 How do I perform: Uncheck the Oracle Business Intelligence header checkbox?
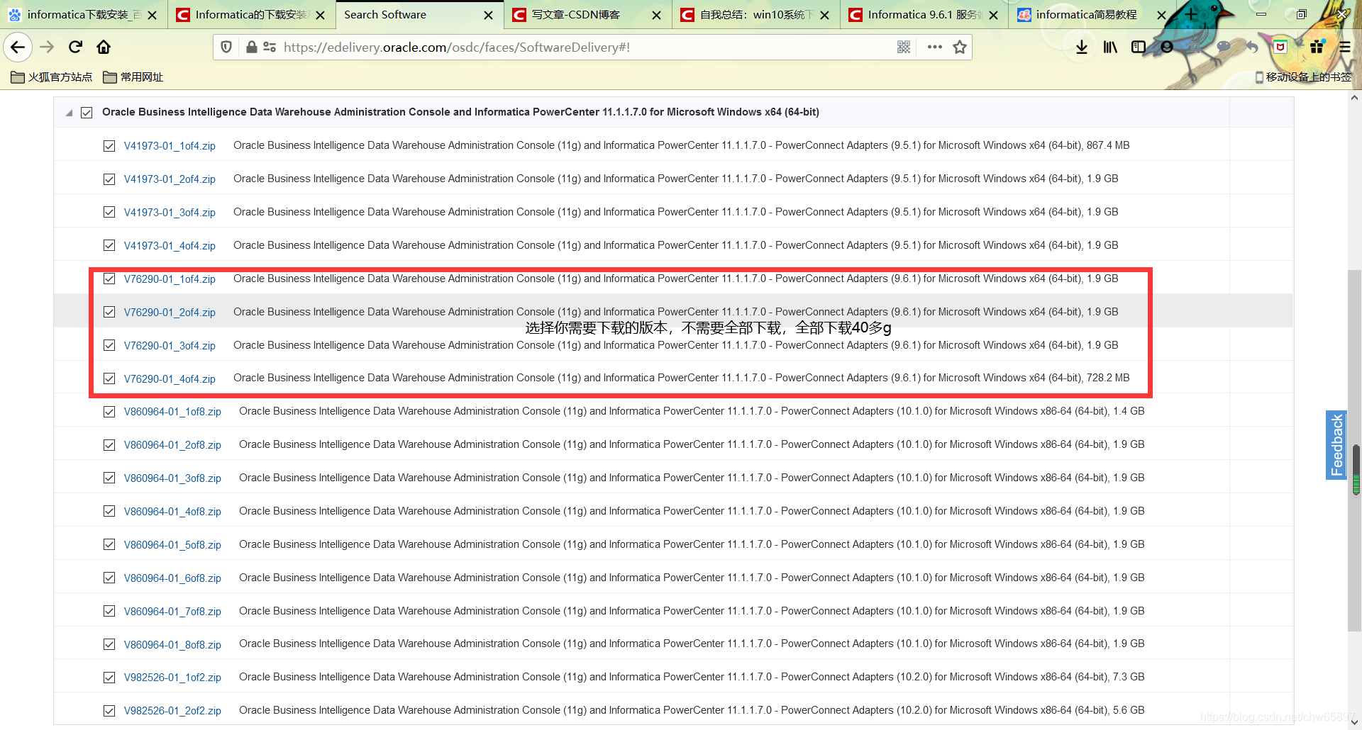pos(87,113)
